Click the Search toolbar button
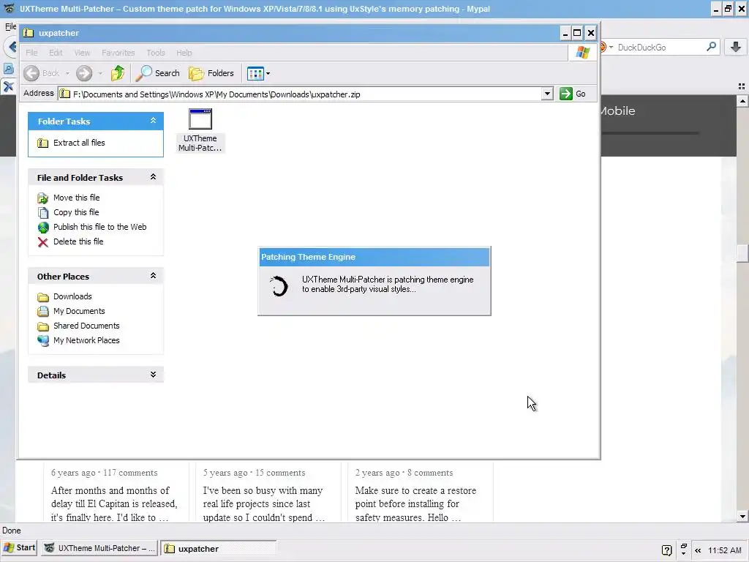 (158, 73)
